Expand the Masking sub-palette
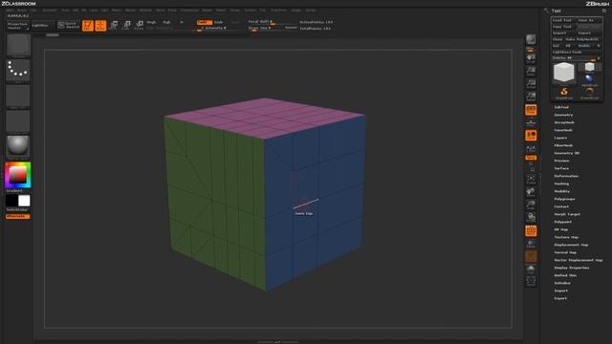 pos(561,183)
